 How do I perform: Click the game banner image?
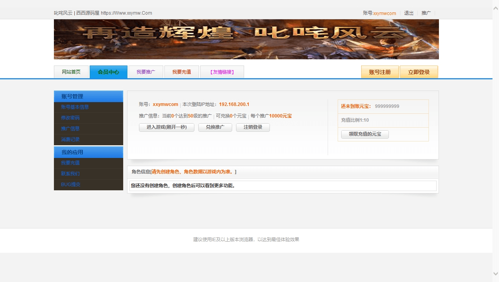point(246,39)
